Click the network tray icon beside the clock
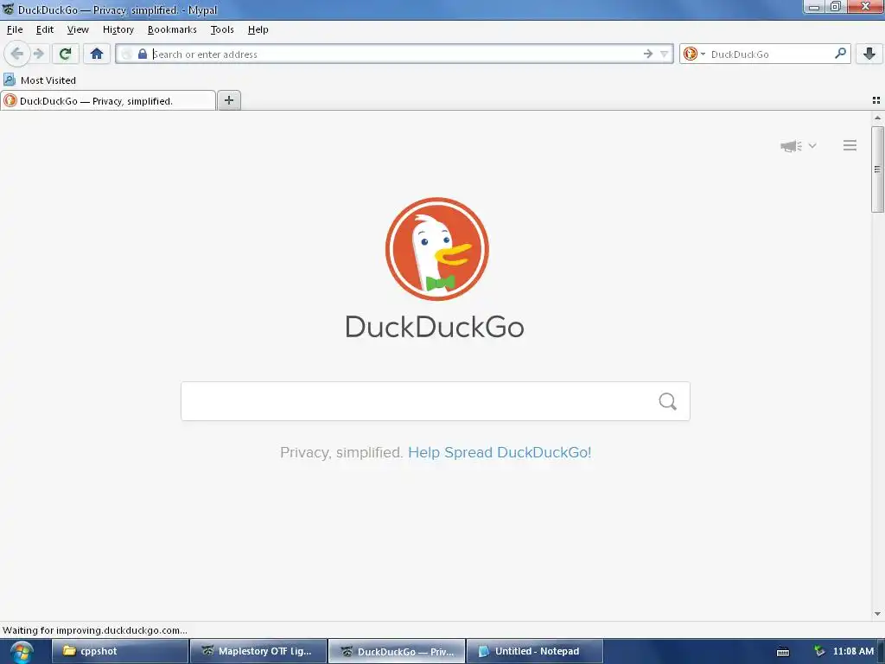 pos(819,651)
